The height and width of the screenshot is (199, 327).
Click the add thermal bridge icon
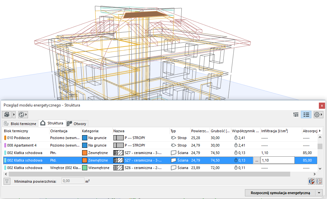(311, 181)
